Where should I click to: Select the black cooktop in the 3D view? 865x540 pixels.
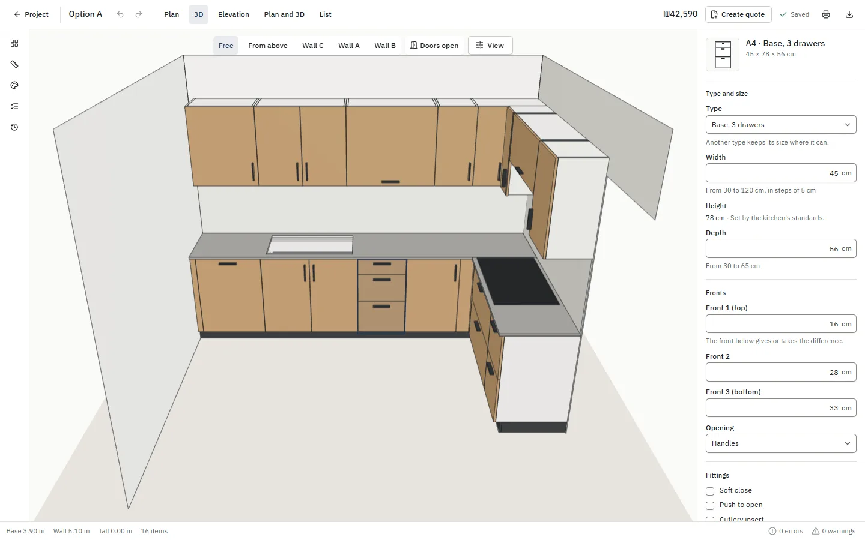518,281
